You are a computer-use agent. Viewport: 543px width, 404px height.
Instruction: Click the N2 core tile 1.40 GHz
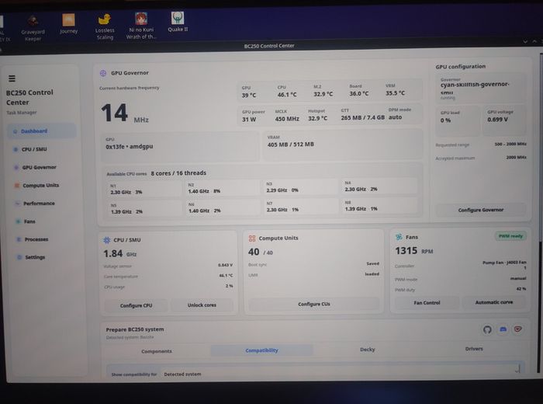tap(222, 188)
